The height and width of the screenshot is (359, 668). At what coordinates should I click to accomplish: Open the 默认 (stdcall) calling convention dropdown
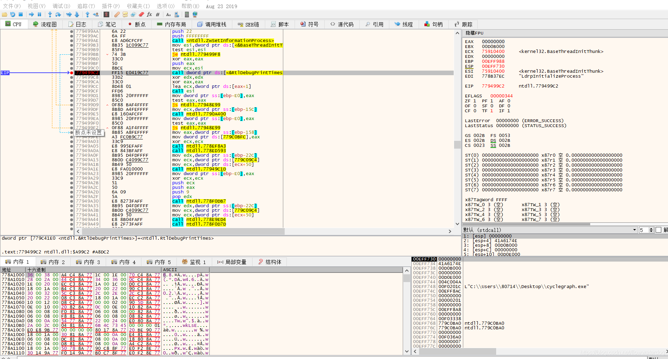tap(550, 230)
